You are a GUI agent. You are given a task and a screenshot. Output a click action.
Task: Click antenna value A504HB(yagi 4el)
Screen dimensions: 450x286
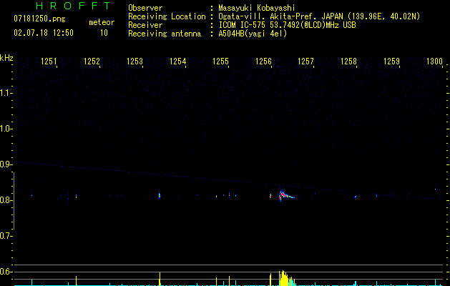[253, 34]
